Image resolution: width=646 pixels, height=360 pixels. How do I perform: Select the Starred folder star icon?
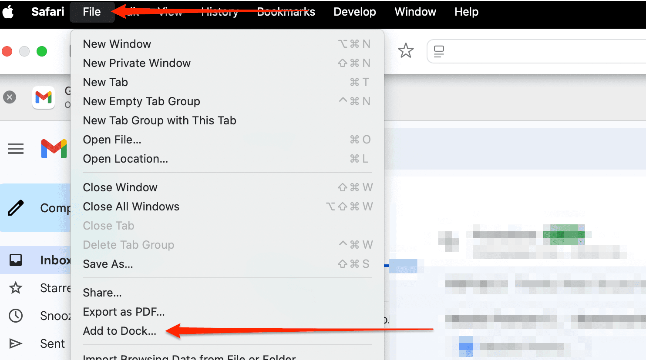(x=16, y=288)
